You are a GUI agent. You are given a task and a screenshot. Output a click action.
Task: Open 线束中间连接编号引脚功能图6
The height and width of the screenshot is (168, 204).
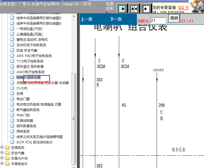(39, 23)
